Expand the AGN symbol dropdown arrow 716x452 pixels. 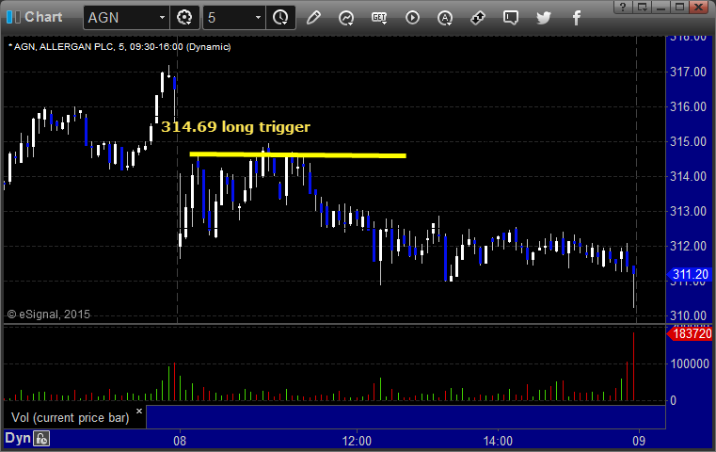[x=162, y=18]
